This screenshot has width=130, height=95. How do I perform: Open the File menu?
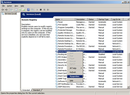click(x=3, y=6)
